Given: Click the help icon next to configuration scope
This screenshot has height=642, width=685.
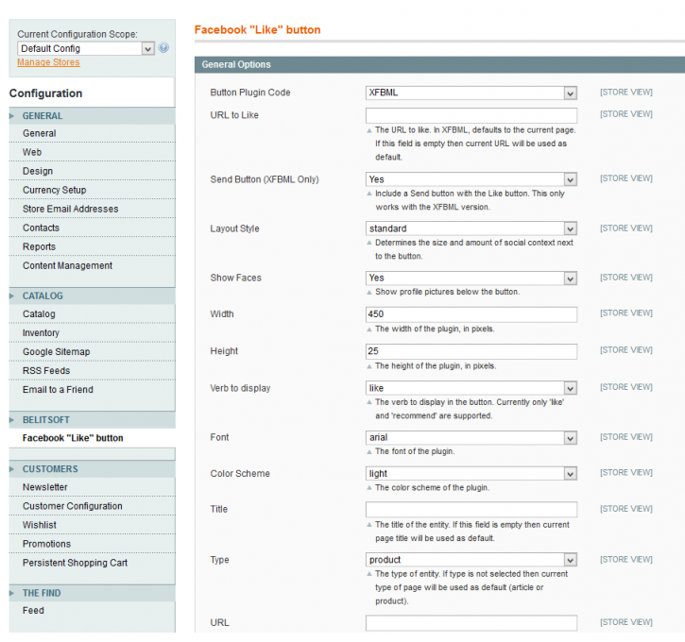Looking at the screenshot, I should tap(163, 47).
